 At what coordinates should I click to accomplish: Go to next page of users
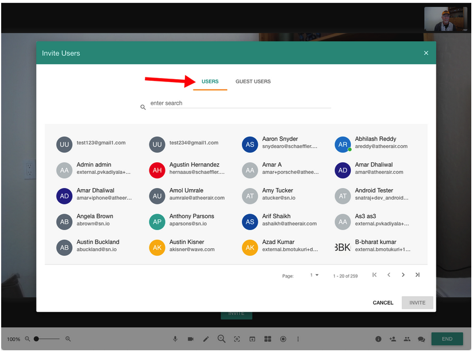[403, 275]
